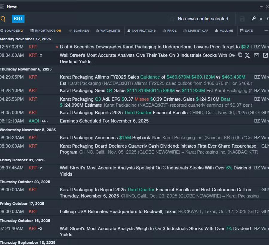Open the Price filter
The image size is (269, 245).
pos(169,30)
